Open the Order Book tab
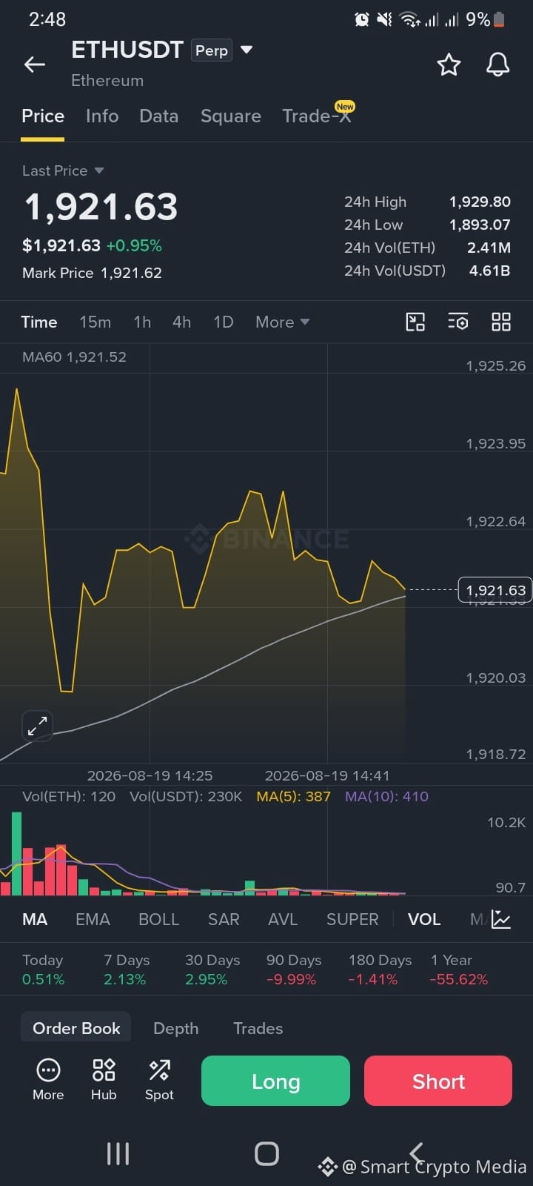Viewport: 533px width, 1186px height. tap(76, 1028)
